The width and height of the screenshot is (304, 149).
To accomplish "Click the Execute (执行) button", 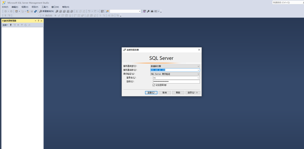I will coord(47,15).
